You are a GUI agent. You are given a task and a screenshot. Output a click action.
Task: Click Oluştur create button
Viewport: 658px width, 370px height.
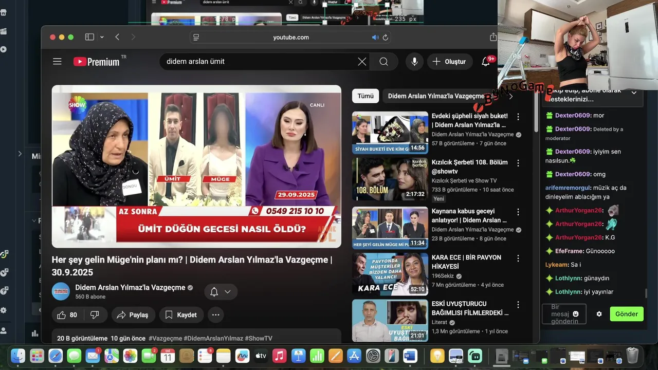pyautogui.click(x=450, y=62)
